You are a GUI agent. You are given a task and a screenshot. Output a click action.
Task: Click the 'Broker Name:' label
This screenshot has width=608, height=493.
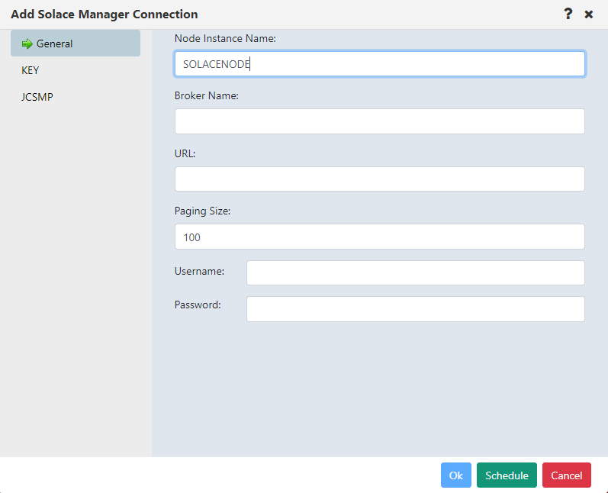(206, 96)
